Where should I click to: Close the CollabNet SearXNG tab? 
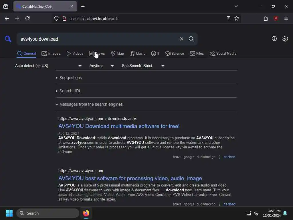pyautogui.click(x=72, y=6)
